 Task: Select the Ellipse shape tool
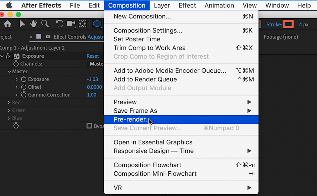coord(97,24)
